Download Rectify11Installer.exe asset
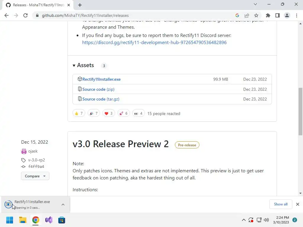Image resolution: width=303 pixels, height=227 pixels. [x=101, y=79]
